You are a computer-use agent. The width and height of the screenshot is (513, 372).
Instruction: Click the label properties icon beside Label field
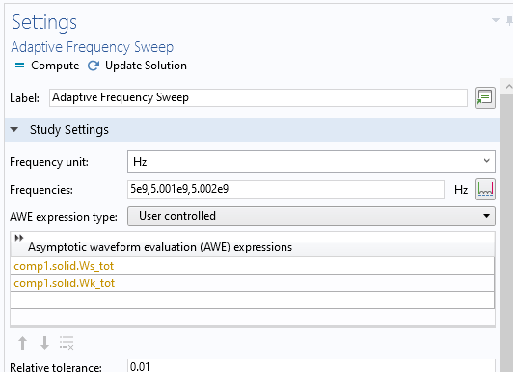point(485,97)
